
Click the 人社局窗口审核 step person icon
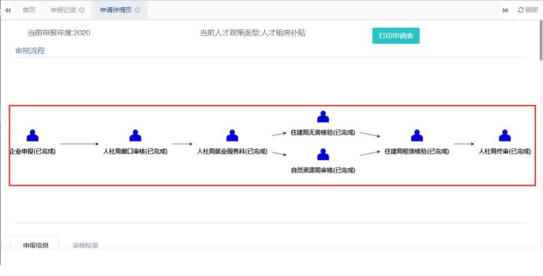tap(135, 135)
